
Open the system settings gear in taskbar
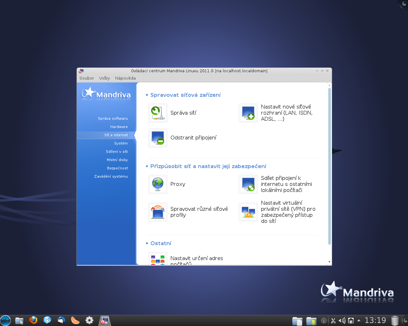click(90, 320)
